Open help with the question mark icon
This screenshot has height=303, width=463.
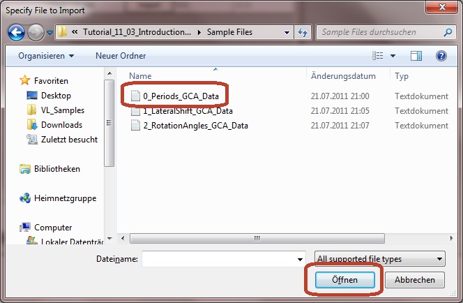(441, 56)
